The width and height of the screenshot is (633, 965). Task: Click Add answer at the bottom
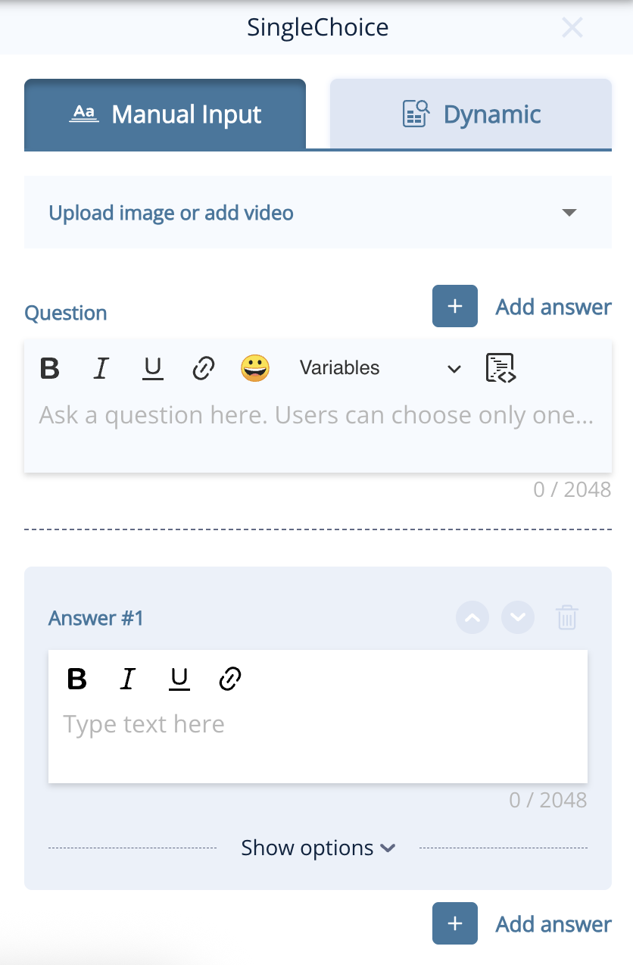454,923
